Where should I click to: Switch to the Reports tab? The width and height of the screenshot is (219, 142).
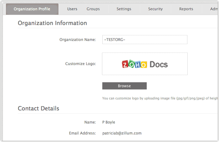tap(186, 9)
